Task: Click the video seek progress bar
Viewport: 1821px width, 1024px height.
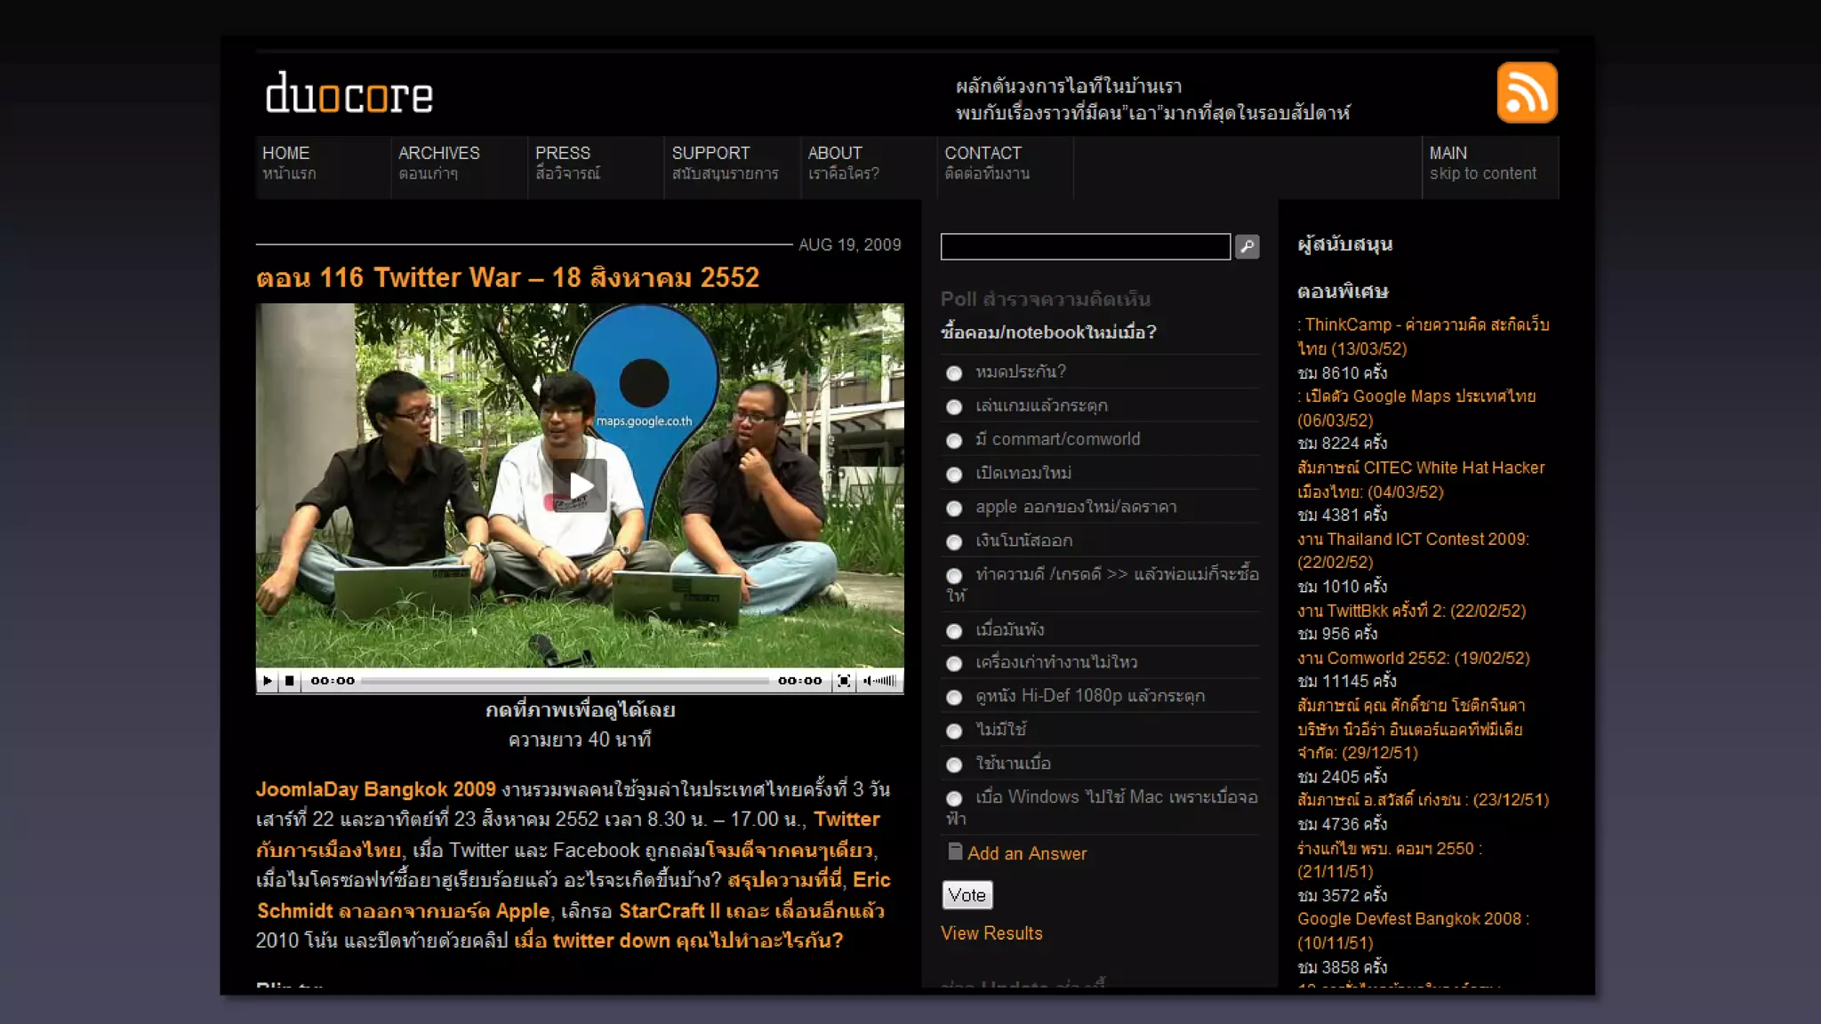Action: [566, 681]
